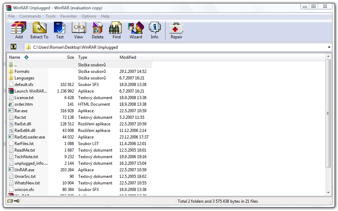Open the View toolbar icon
This screenshot has width=338, height=211.
(79, 30)
